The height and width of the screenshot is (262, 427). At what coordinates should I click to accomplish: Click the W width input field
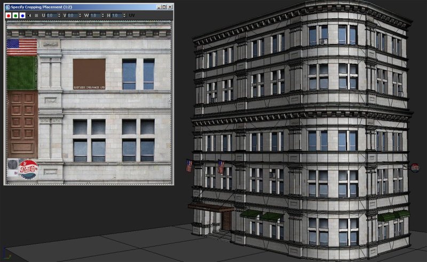(x=95, y=15)
